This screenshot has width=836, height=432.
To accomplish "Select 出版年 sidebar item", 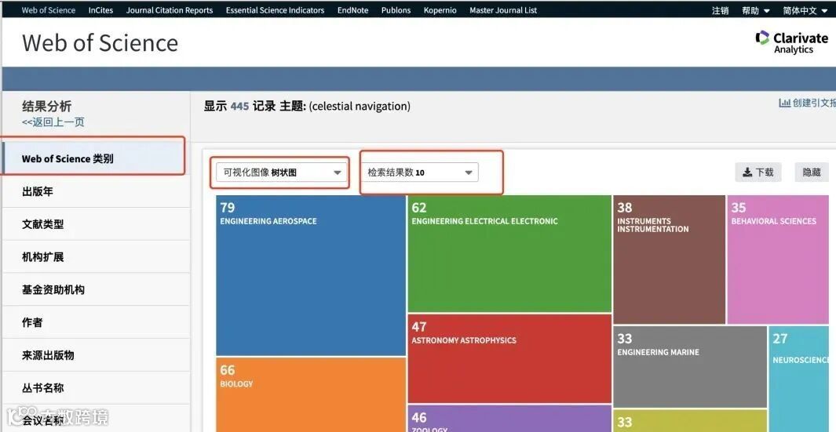I will tap(96, 191).
